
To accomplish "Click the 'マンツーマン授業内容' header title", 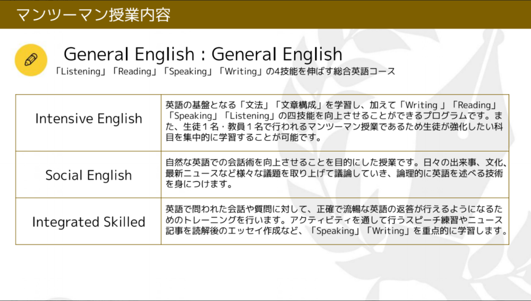I will tap(93, 15).
